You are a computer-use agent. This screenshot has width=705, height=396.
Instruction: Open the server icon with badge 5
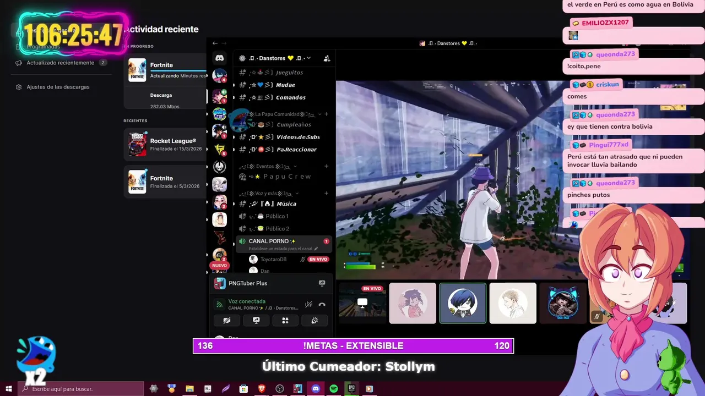[x=219, y=148]
